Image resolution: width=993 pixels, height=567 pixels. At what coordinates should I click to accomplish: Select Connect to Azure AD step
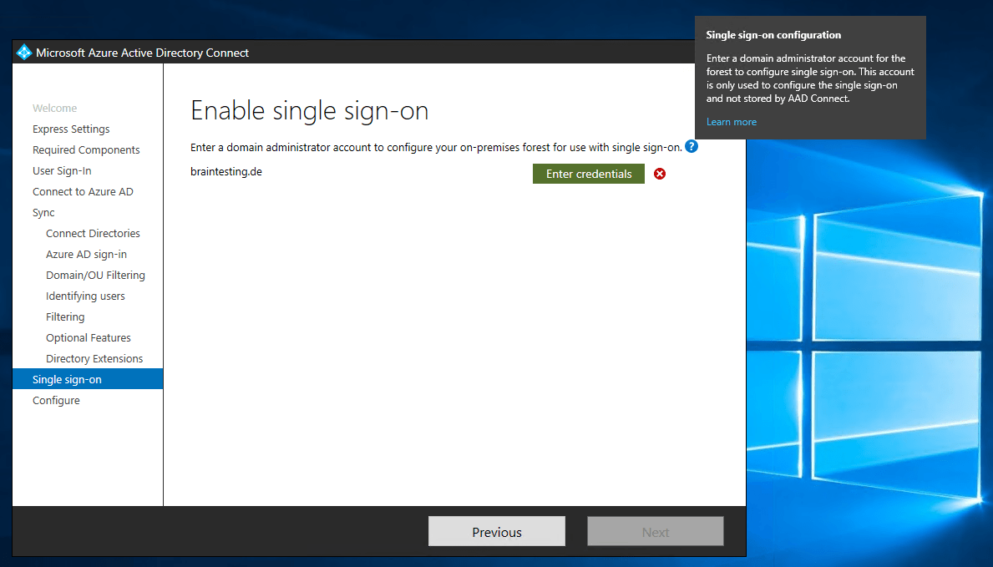pyautogui.click(x=83, y=192)
